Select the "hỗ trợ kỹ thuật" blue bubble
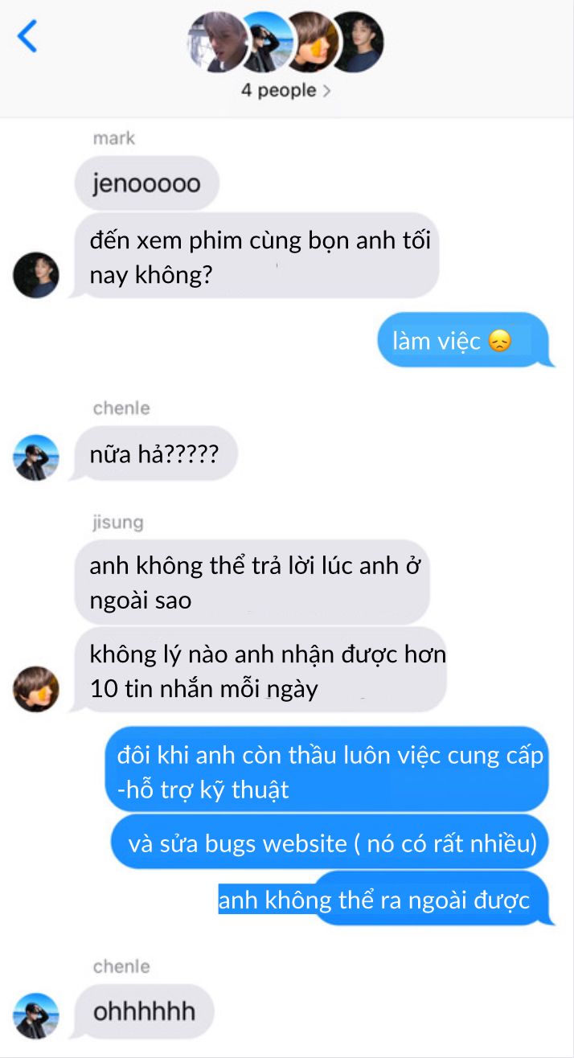 327,771
